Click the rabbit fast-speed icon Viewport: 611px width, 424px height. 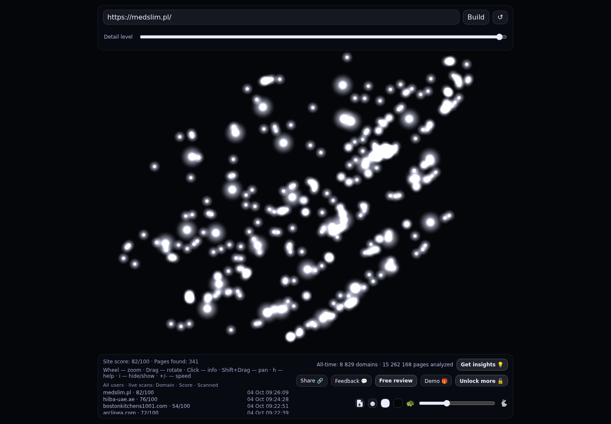tap(504, 403)
